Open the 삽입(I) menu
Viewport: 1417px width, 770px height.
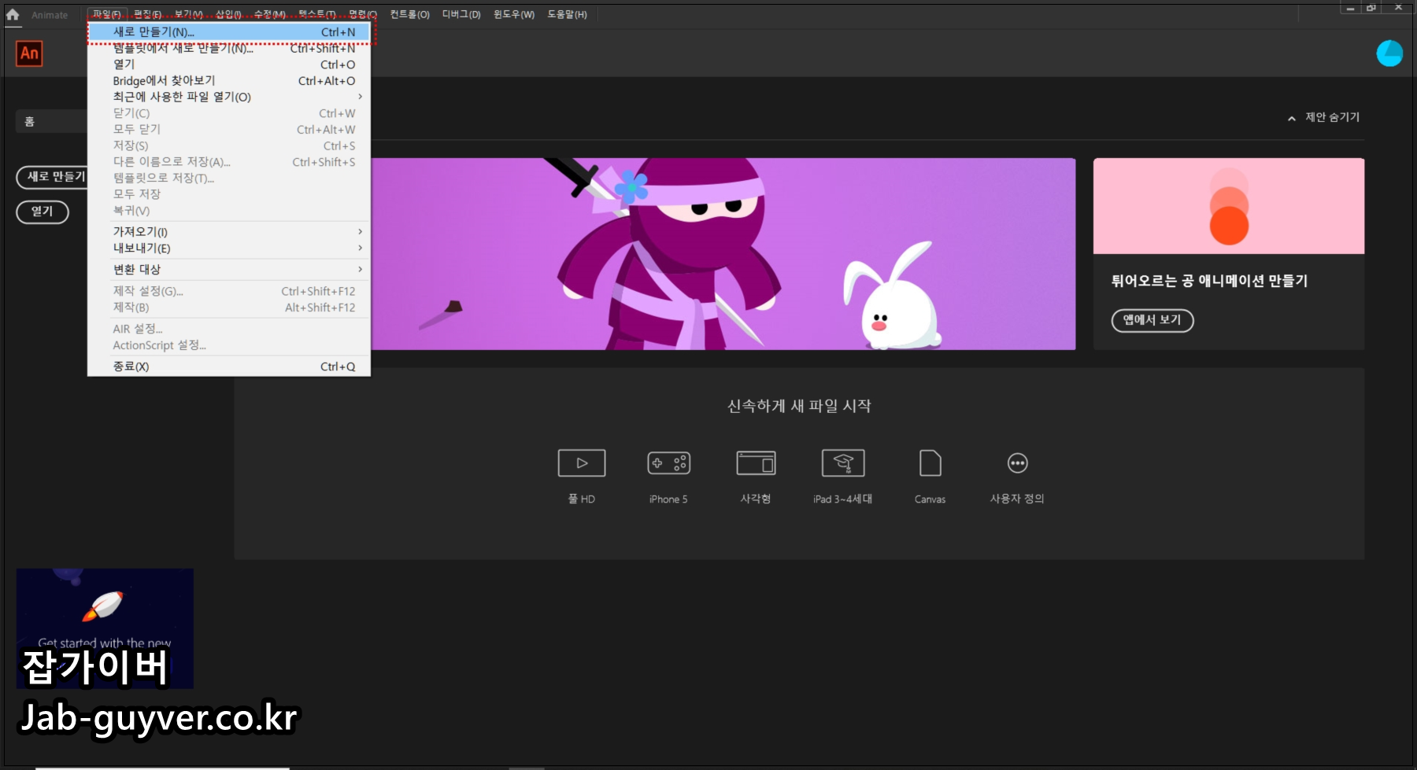[228, 14]
